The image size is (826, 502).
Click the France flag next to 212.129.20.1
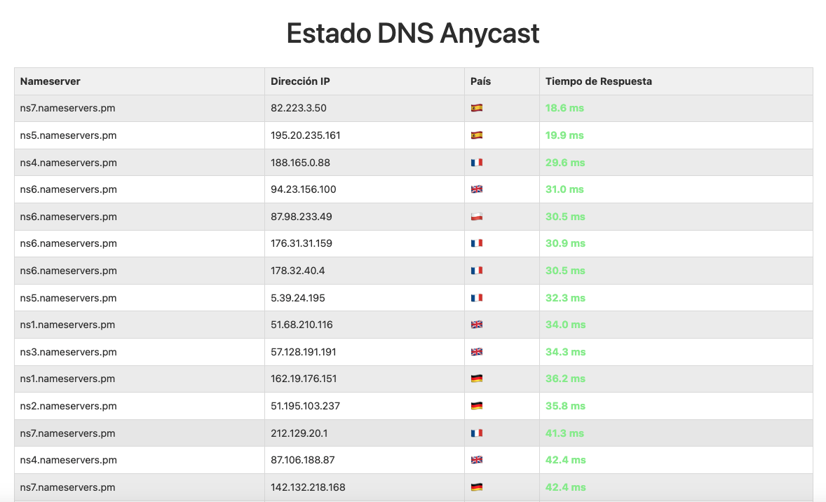pyautogui.click(x=477, y=433)
